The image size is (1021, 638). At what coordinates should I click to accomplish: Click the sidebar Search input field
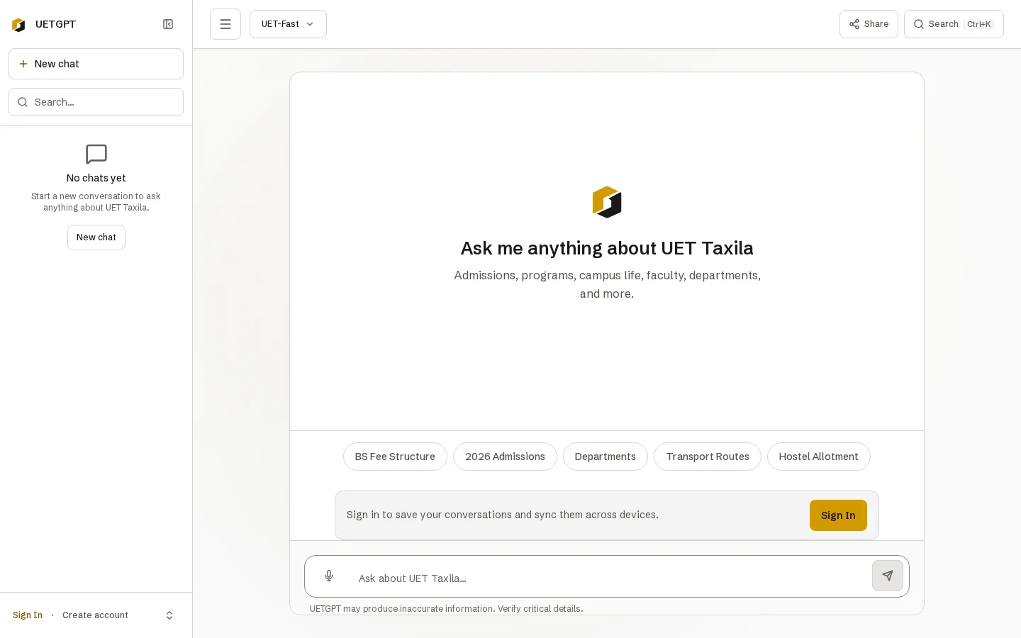[x=96, y=102]
